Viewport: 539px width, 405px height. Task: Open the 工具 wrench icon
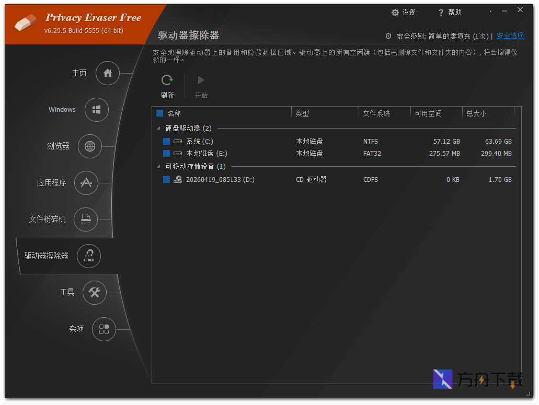94,292
